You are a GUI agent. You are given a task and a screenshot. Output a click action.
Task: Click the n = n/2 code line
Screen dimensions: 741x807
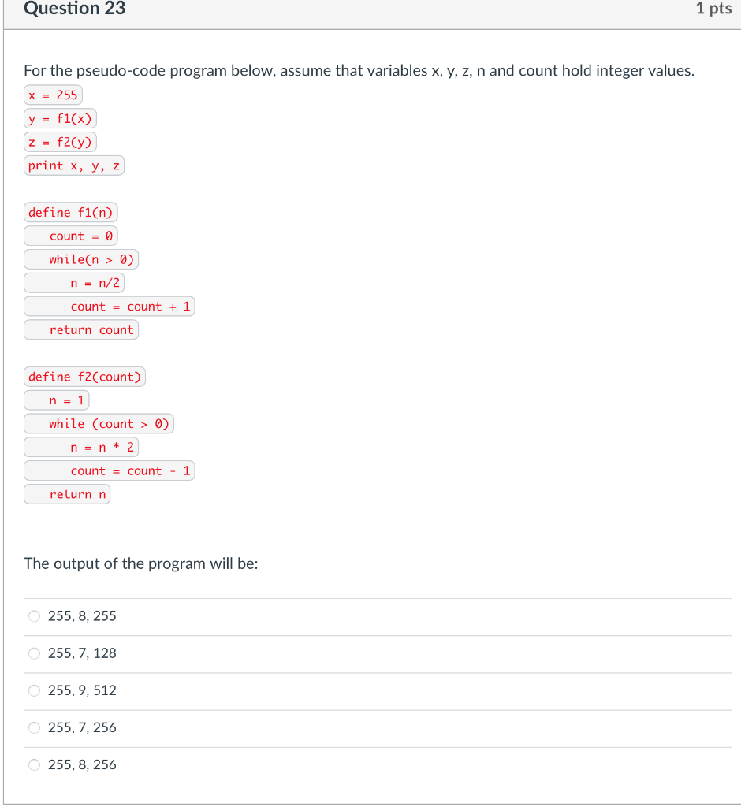pos(74,283)
